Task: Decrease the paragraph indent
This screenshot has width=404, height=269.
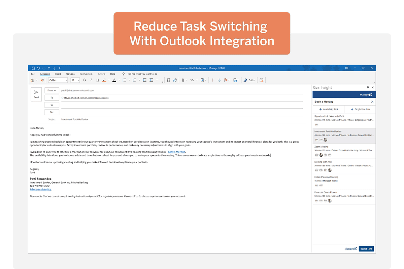Action: pos(145,80)
